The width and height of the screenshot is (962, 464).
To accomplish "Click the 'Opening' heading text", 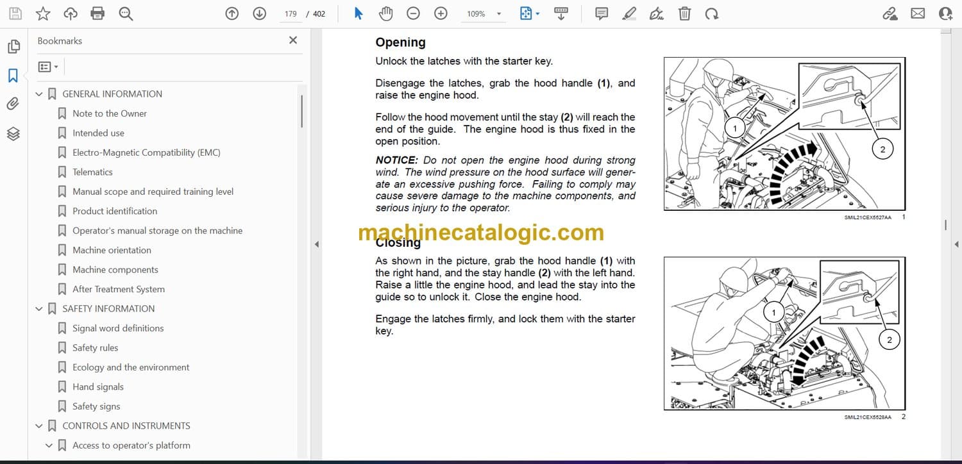I will [x=400, y=42].
